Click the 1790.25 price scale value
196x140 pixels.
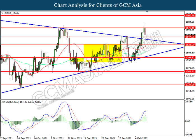point(190,60)
